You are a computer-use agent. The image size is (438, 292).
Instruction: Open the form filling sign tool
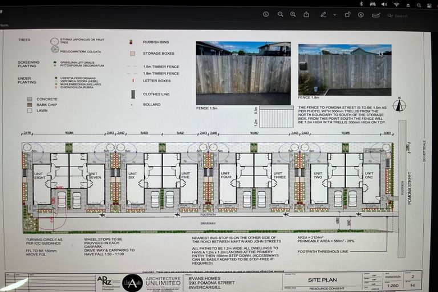point(375,14)
